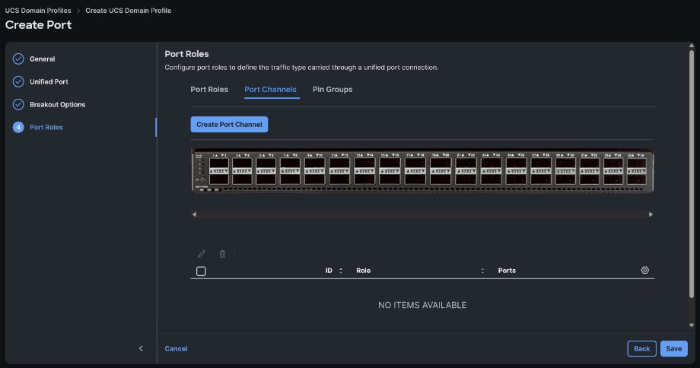Click the Save button
The width and height of the screenshot is (700, 368).
pos(673,349)
